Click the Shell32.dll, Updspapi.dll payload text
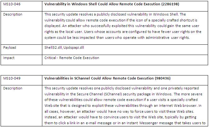This screenshot has height=127, width=209. 64,48
